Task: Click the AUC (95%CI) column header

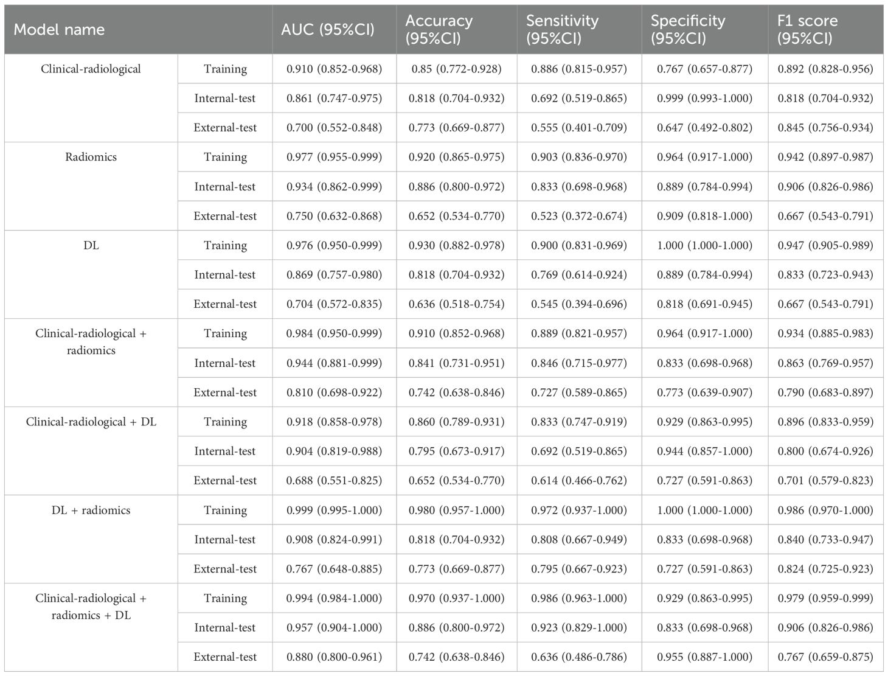Action: 328,29
